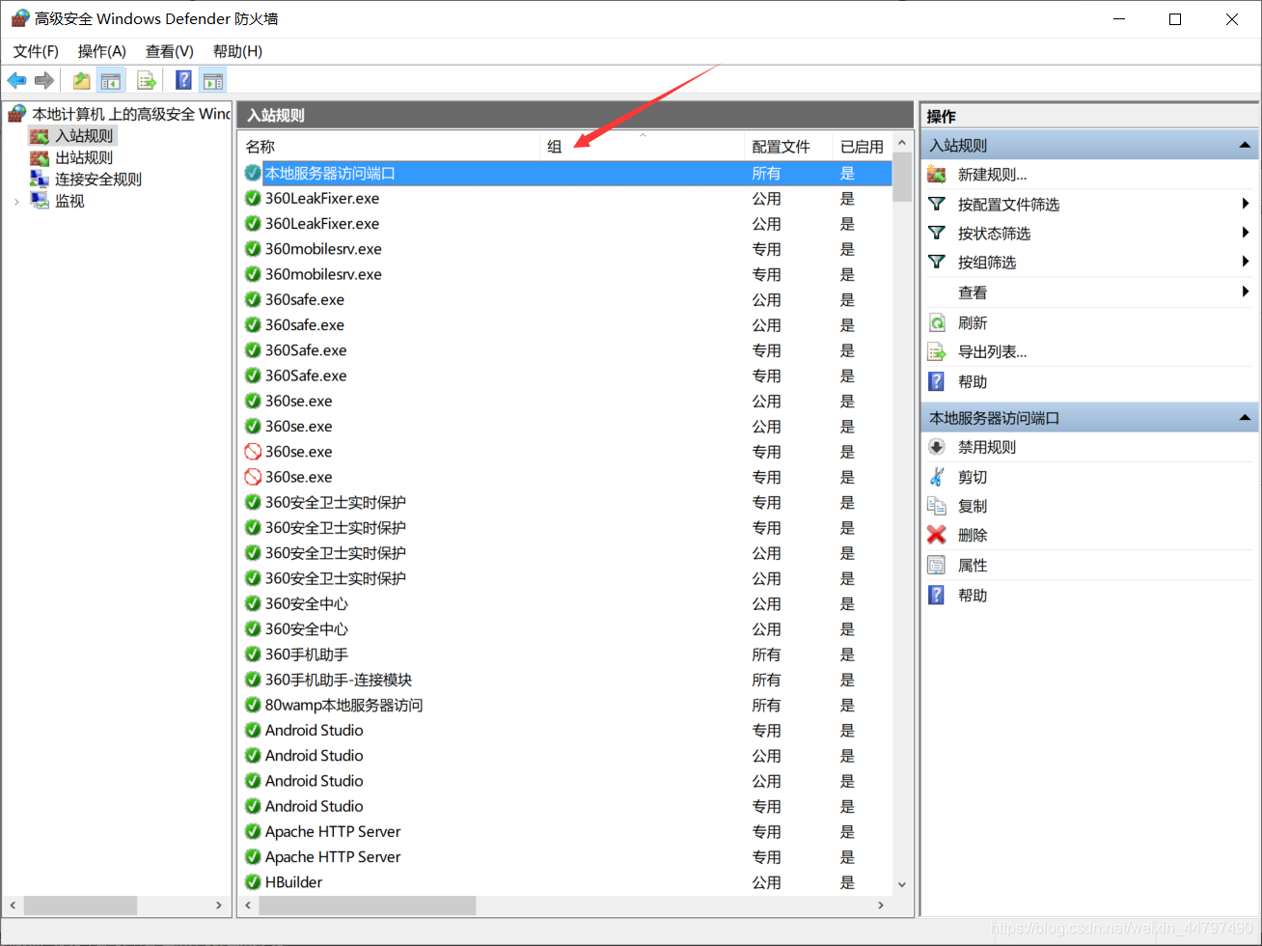Viewport: 1262px width, 946px height.
Task: Select the first 360安全中心 rule
Action: [565, 603]
